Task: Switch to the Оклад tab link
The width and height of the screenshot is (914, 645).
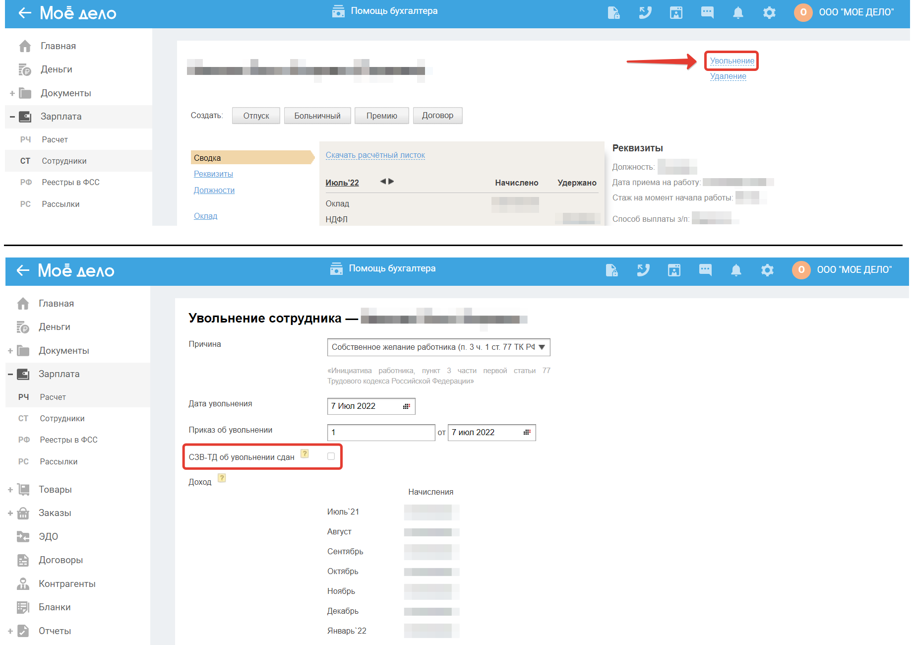Action: pos(205,216)
